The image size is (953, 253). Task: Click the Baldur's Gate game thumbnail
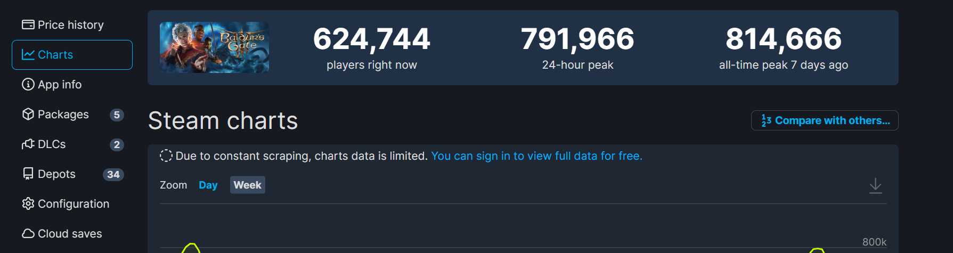(214, 47)
